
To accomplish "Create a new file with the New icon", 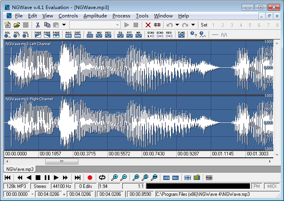I will (8, 25).
